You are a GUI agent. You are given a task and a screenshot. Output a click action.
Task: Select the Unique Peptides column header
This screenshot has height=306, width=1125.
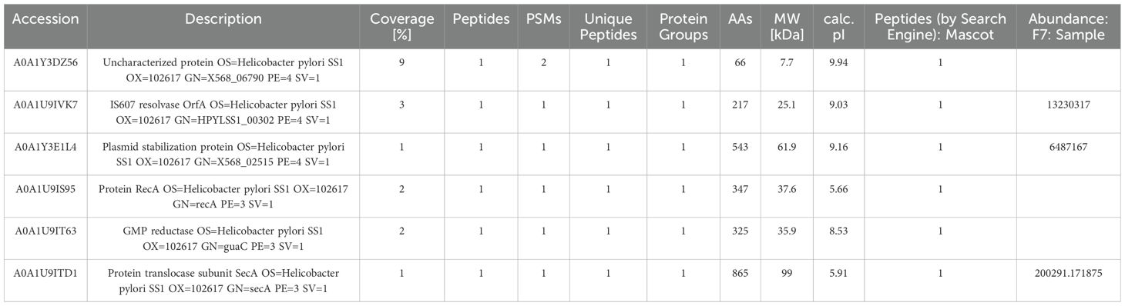point(610,26)
